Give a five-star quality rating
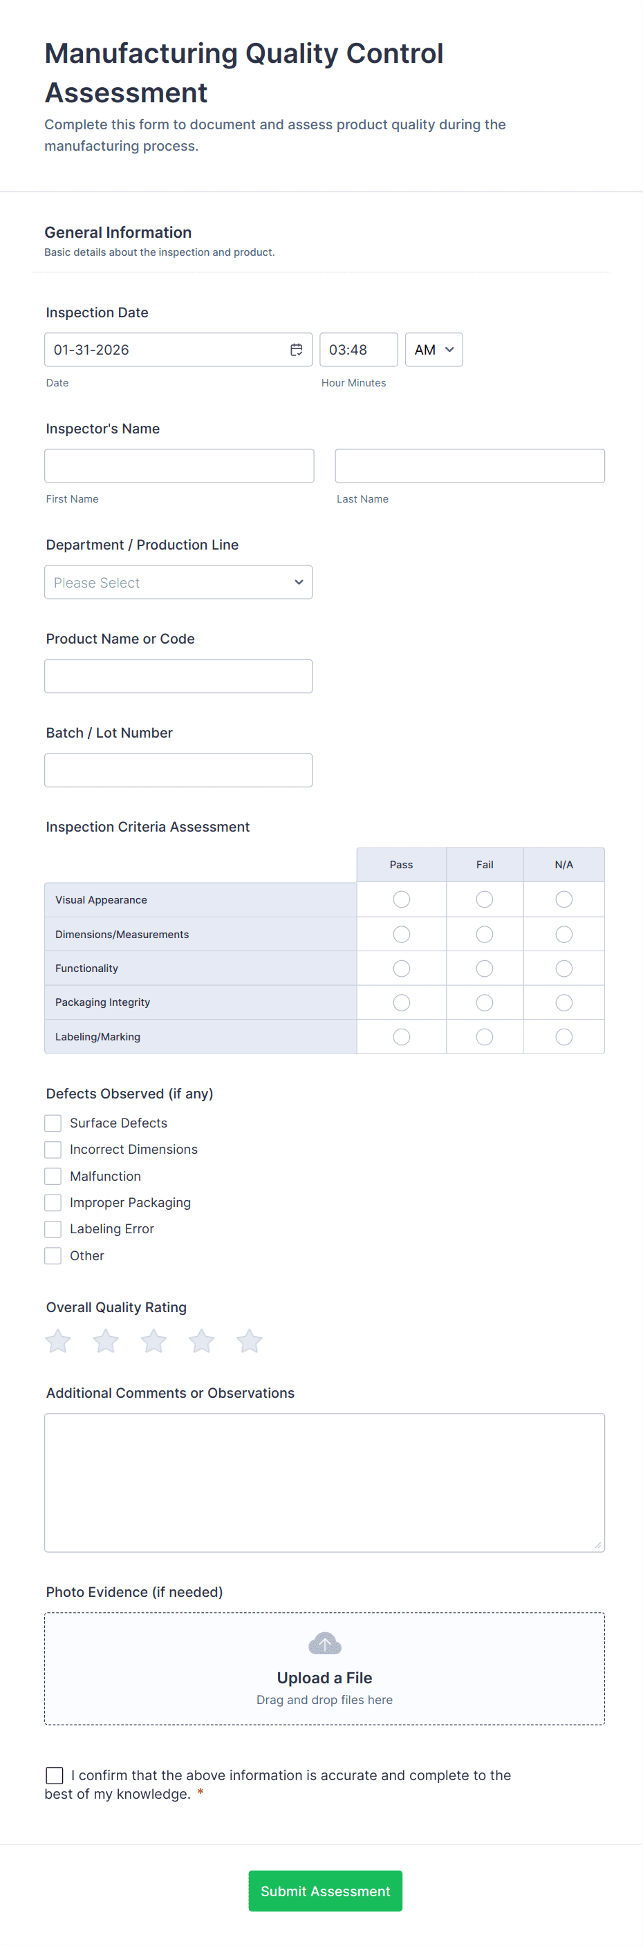 tap(250, 1341)
